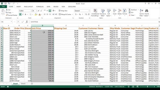This screenshot has height=90, width=160.
Task: Decrease font size with A-down icon
Action: (x=41, y=11)
